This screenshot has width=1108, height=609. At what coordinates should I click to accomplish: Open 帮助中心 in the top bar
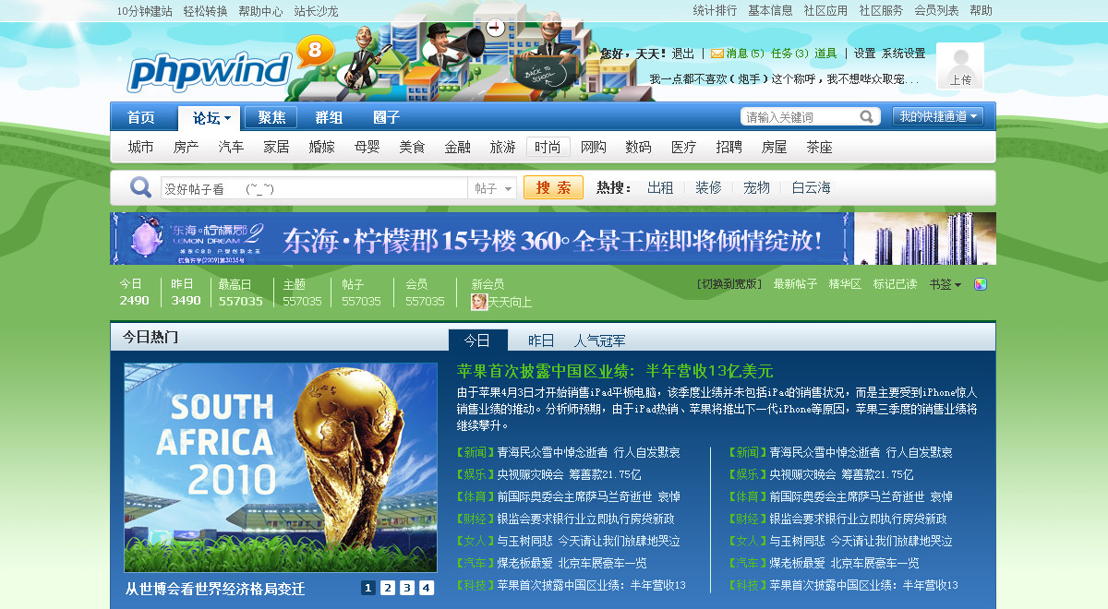(260, 11)
